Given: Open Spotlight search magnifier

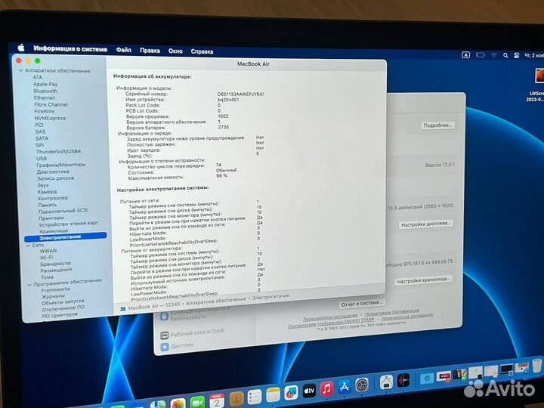Looking at the screenshot, I should pos(505,55).
